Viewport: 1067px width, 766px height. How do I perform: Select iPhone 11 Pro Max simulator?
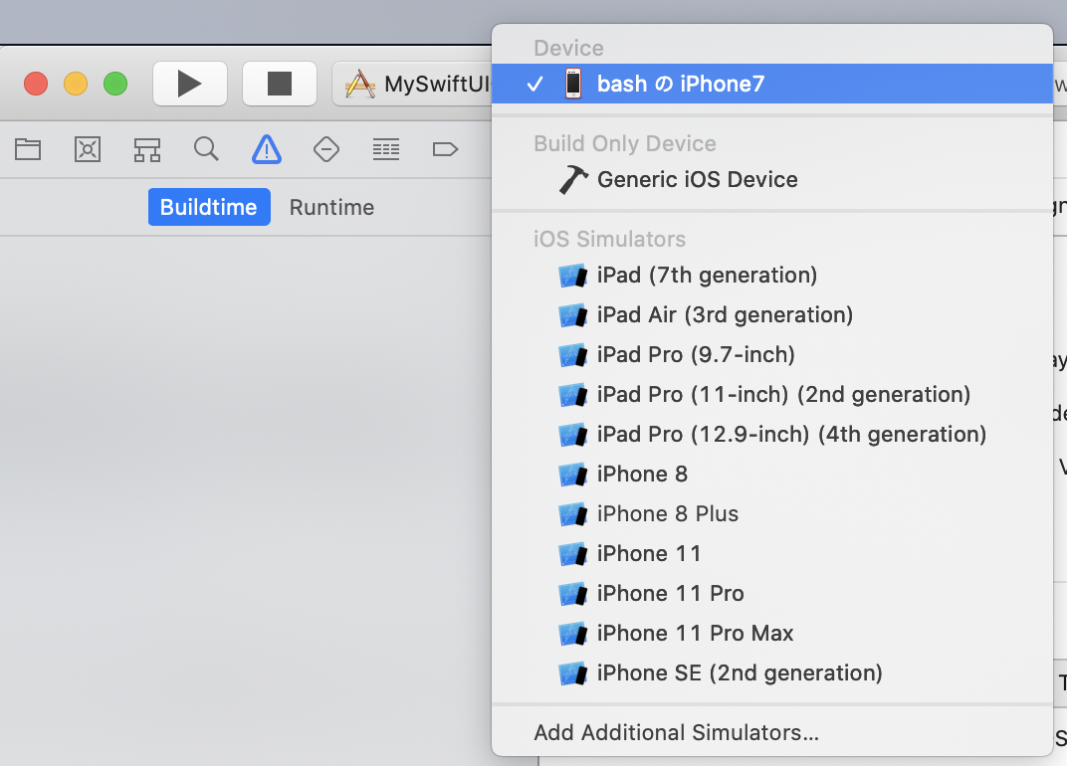[772, 634]
